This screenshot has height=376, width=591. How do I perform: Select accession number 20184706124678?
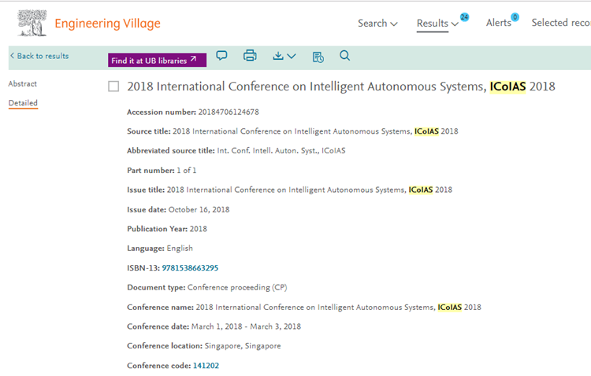pos(229,112)
